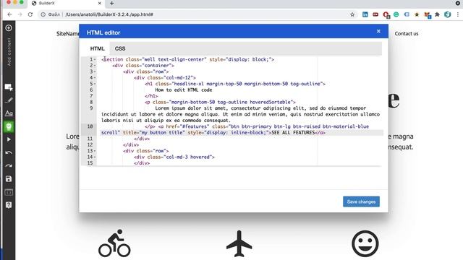Image resolution: width=463 pixels, height=260 pixels.
Task: Click the undo arrow in sidebar
Action: click(x=9, y=152)
